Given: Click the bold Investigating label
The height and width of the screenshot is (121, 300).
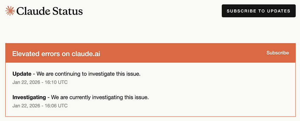Looking at the screenshot, I should point(29,97).
